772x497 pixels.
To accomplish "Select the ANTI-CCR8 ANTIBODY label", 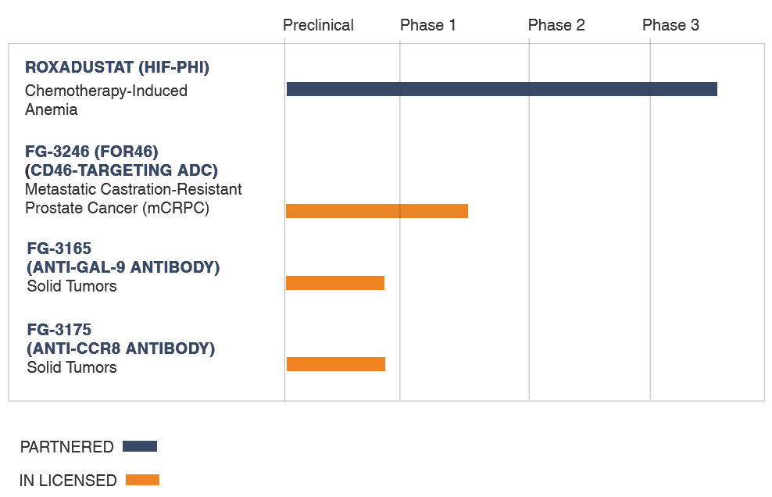I will click(x=121, y=349).
